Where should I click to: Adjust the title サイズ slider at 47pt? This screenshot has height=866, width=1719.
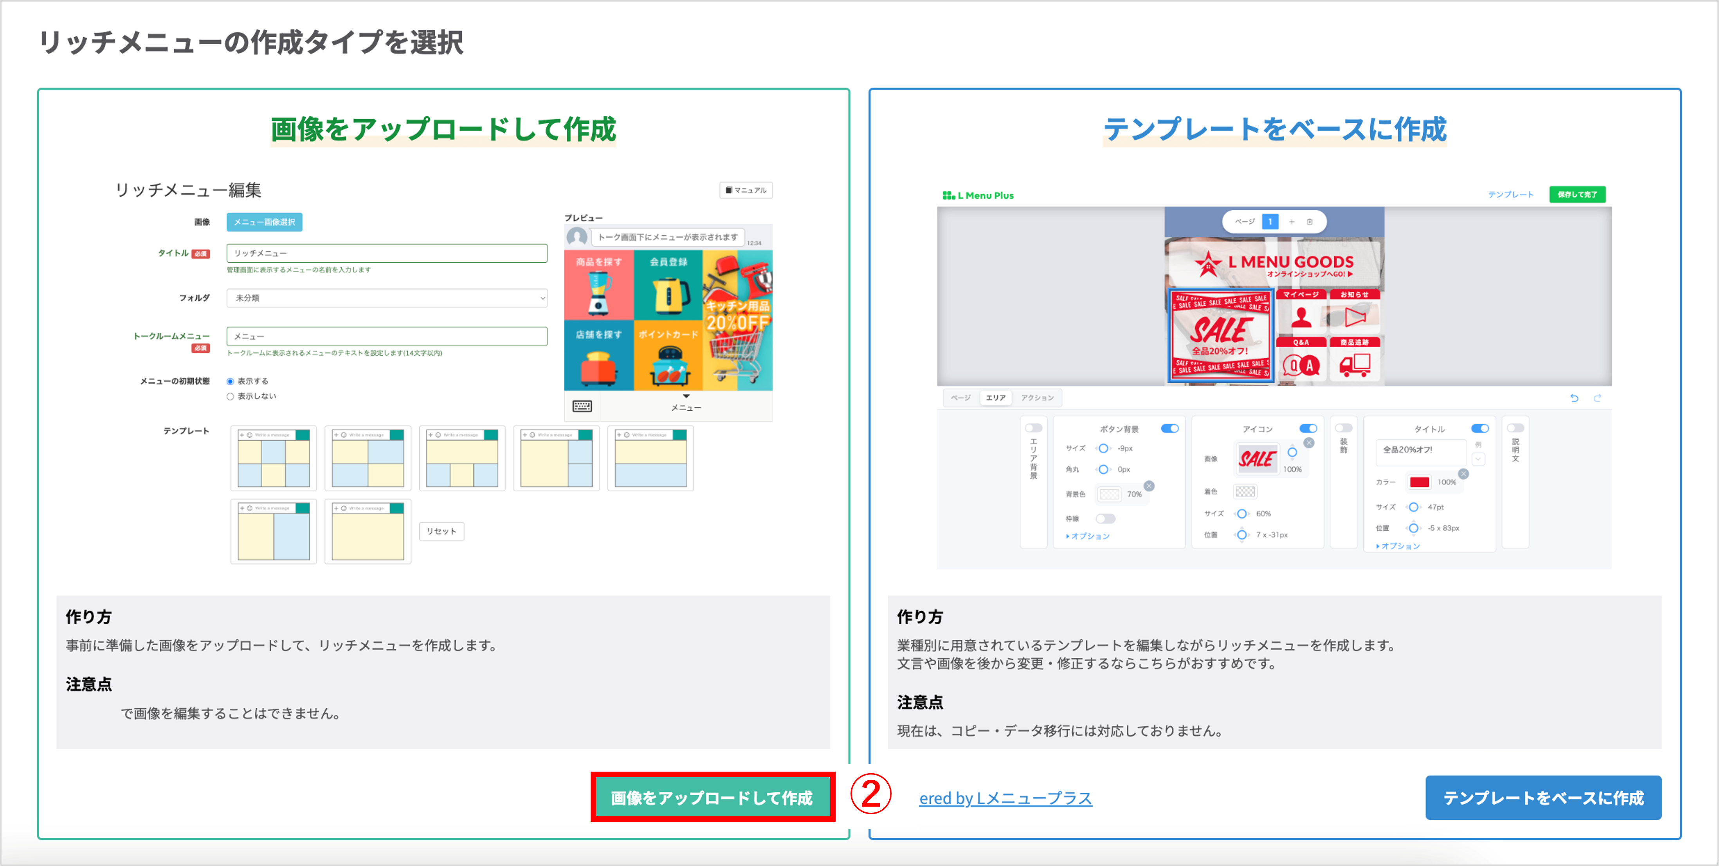click(x=1413, y=507)
